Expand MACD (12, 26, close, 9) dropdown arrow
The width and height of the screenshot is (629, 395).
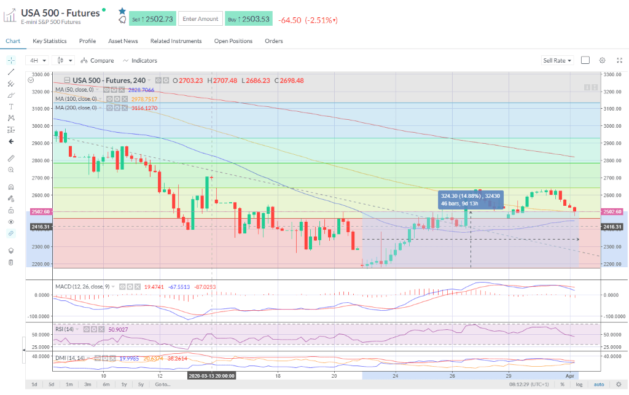(114, 287)
